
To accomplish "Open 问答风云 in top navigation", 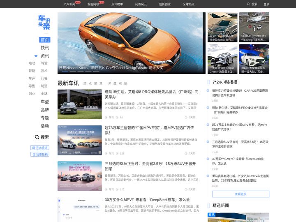I will [141, 4].
